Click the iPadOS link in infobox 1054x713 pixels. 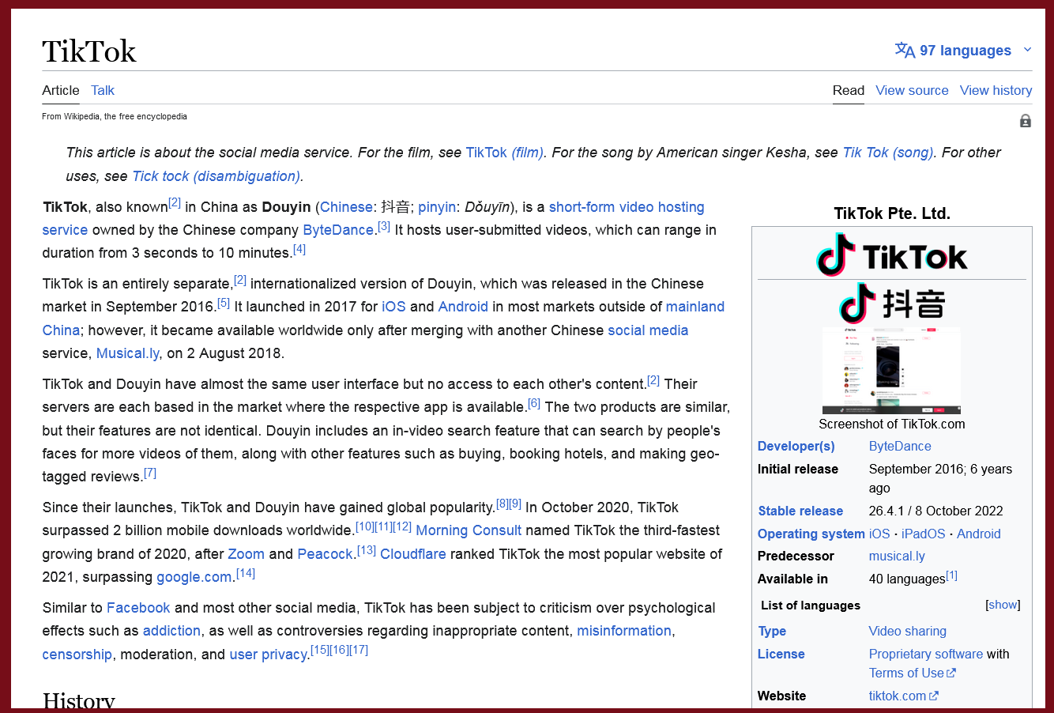pos(923,534)
